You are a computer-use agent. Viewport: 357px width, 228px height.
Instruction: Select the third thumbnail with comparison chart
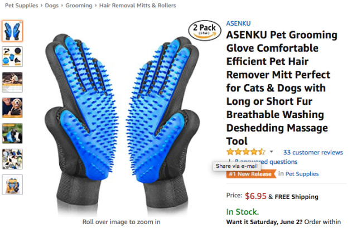coord(12,82)
